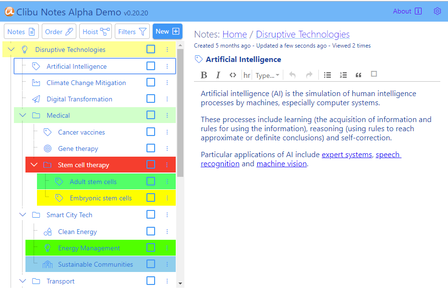Open Disruptive Technologies breadcrumb link
This screenshot has height=296, width=448.
click(x=303, y=34)
